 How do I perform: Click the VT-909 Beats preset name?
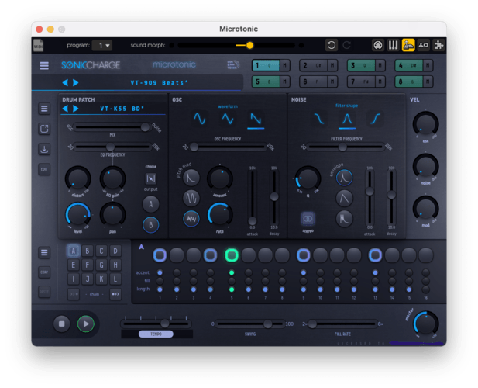coord(159,83)
